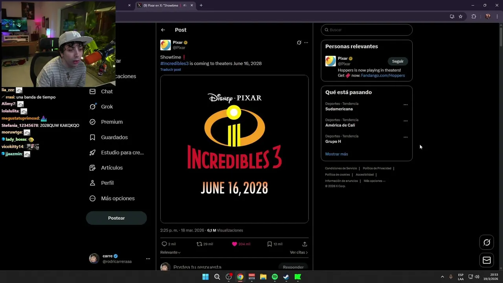The image size is (503, 283).
Task: Open the Chrome three-dot menu
Action: (497, 17)
